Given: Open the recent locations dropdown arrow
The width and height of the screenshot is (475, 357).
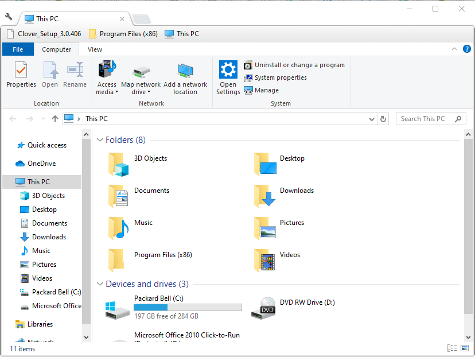Looking at the screenshot, I should pyautogui.click(x=44, y=119).
